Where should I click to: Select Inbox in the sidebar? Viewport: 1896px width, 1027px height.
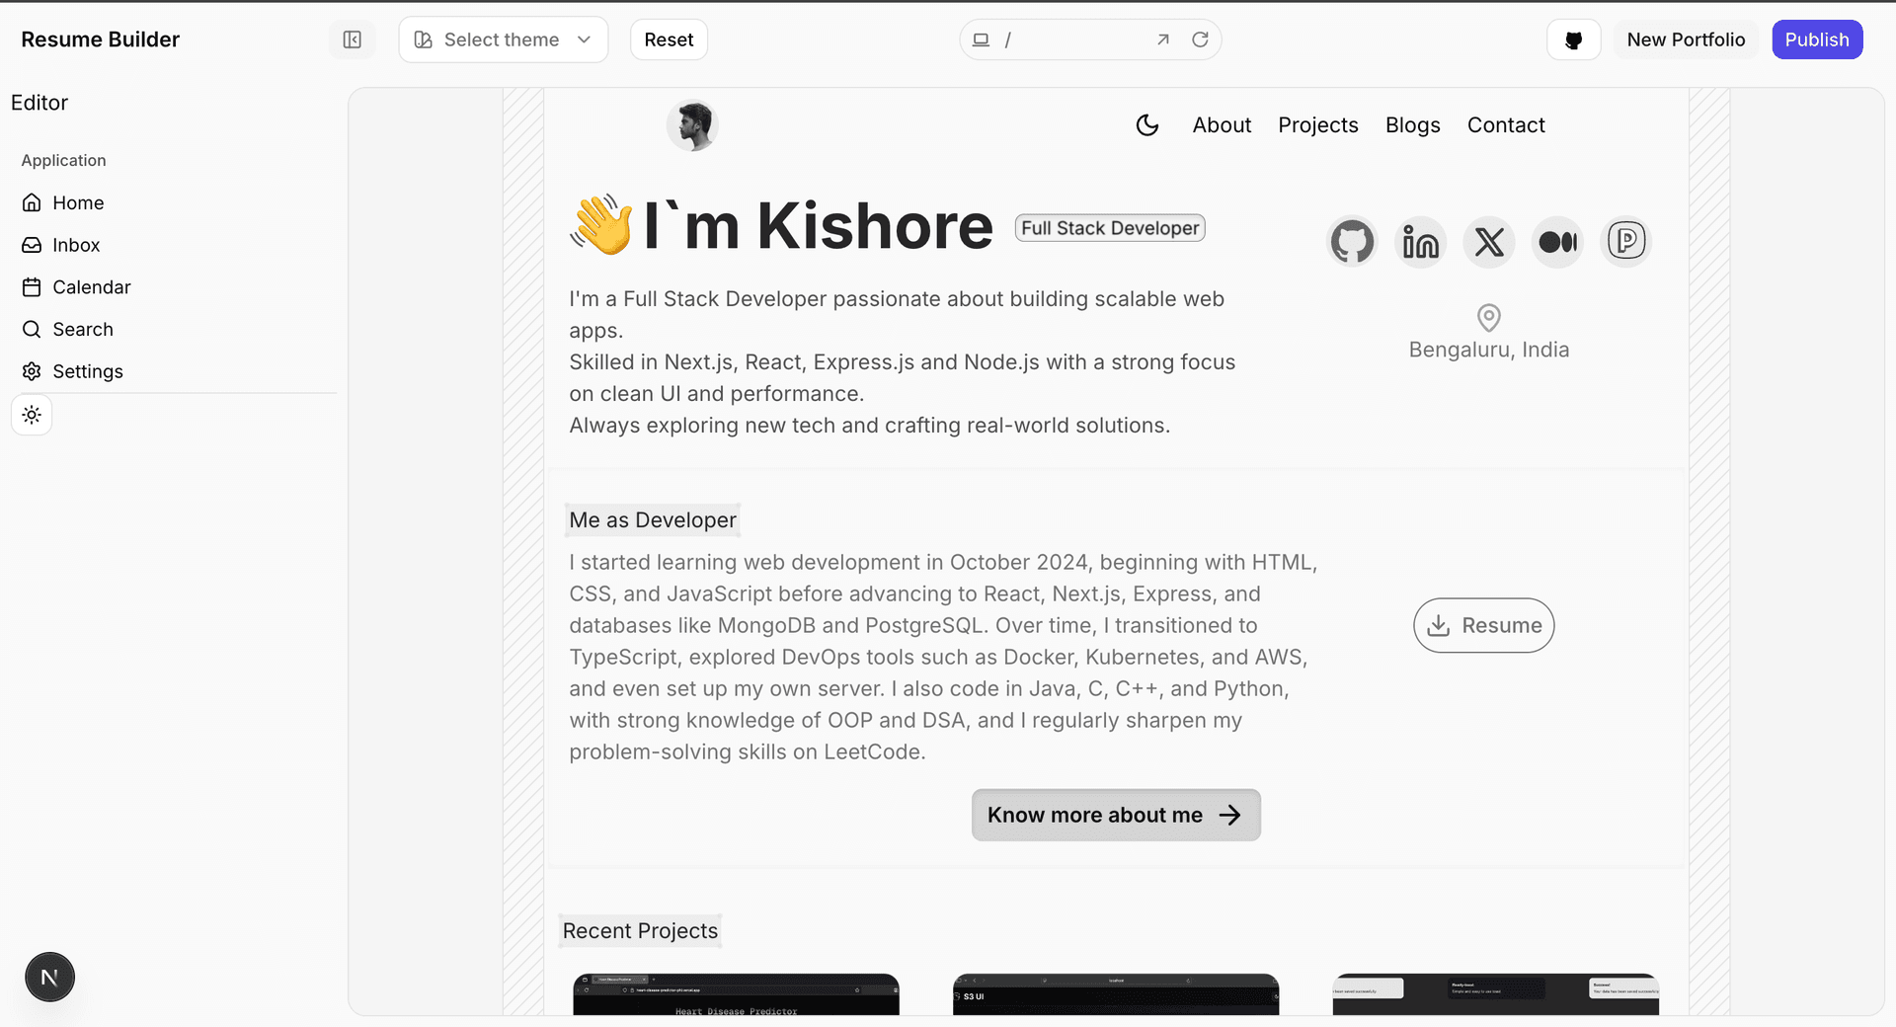pyautogui.click(x=76, y=245)
